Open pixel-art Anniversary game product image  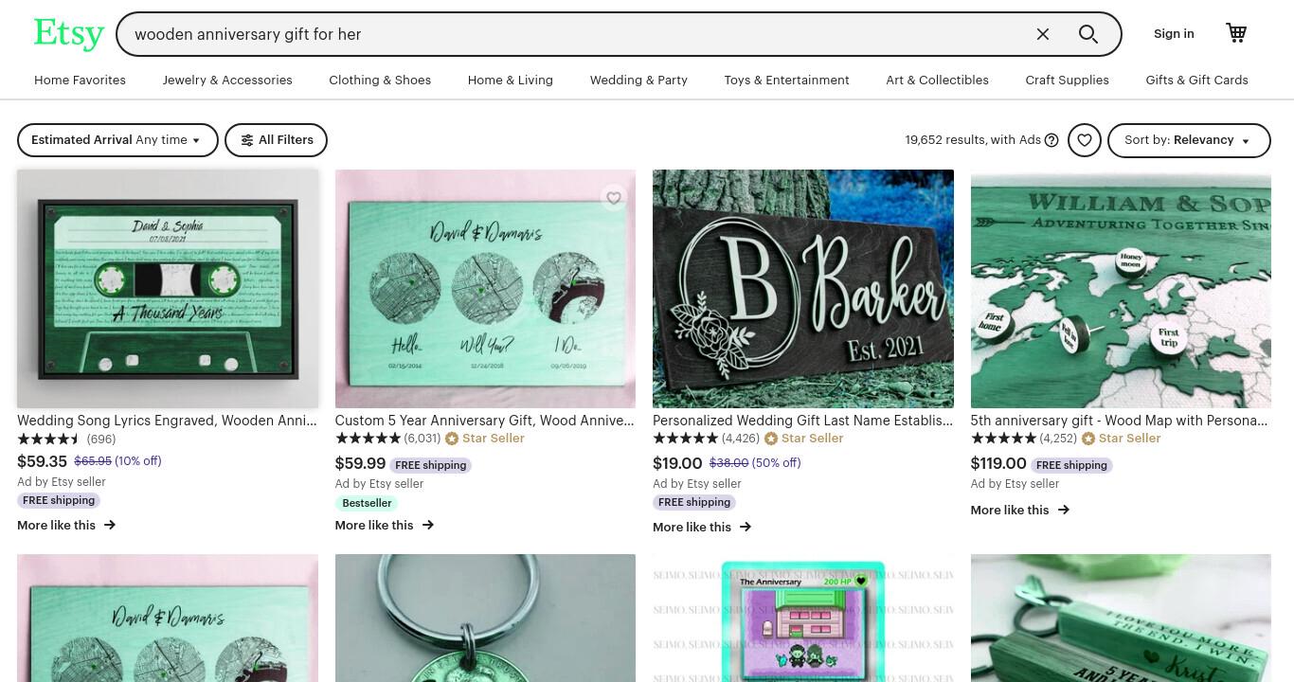(803, 618)
